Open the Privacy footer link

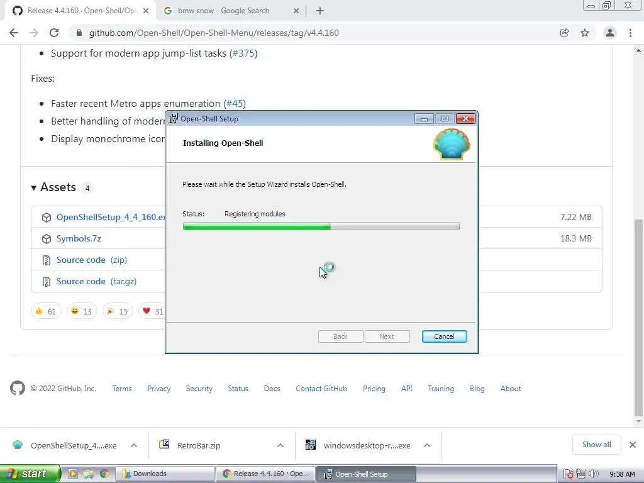click(159, 389)
